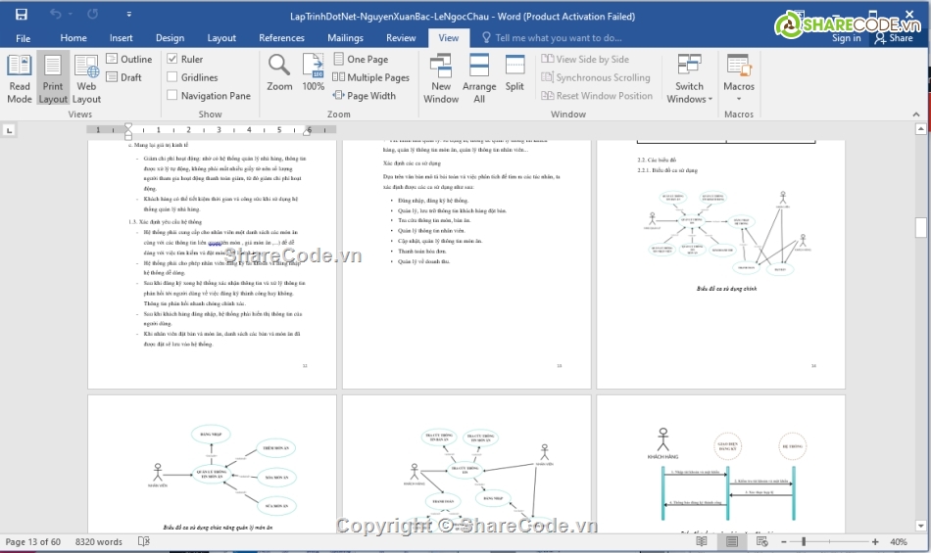Collapse the ribbon with the chevron

point(916,115)
